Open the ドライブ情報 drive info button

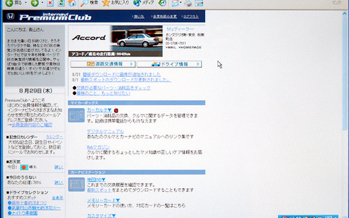click(x=169, y=64)
